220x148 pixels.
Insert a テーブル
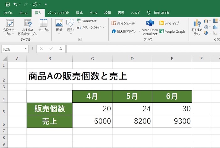43,25
